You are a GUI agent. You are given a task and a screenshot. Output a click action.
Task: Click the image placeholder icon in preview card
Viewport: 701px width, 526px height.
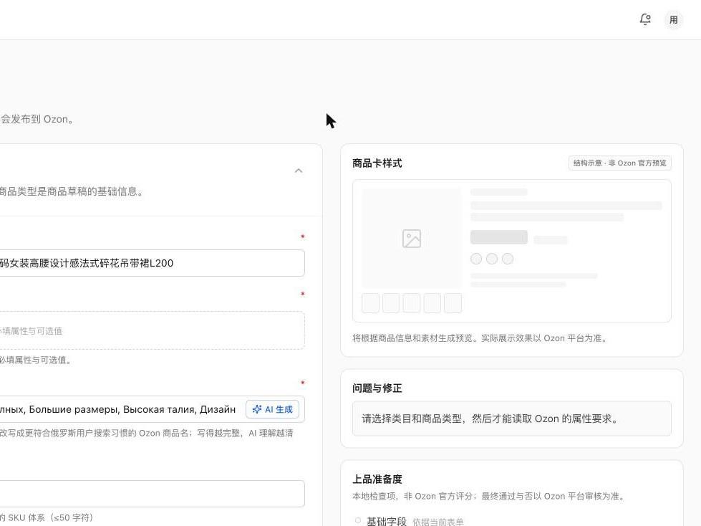point(411,239)
